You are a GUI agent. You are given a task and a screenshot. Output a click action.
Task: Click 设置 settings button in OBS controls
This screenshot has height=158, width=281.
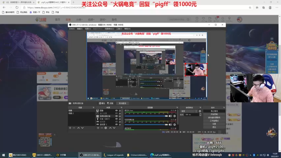click(x=214, y=124)
